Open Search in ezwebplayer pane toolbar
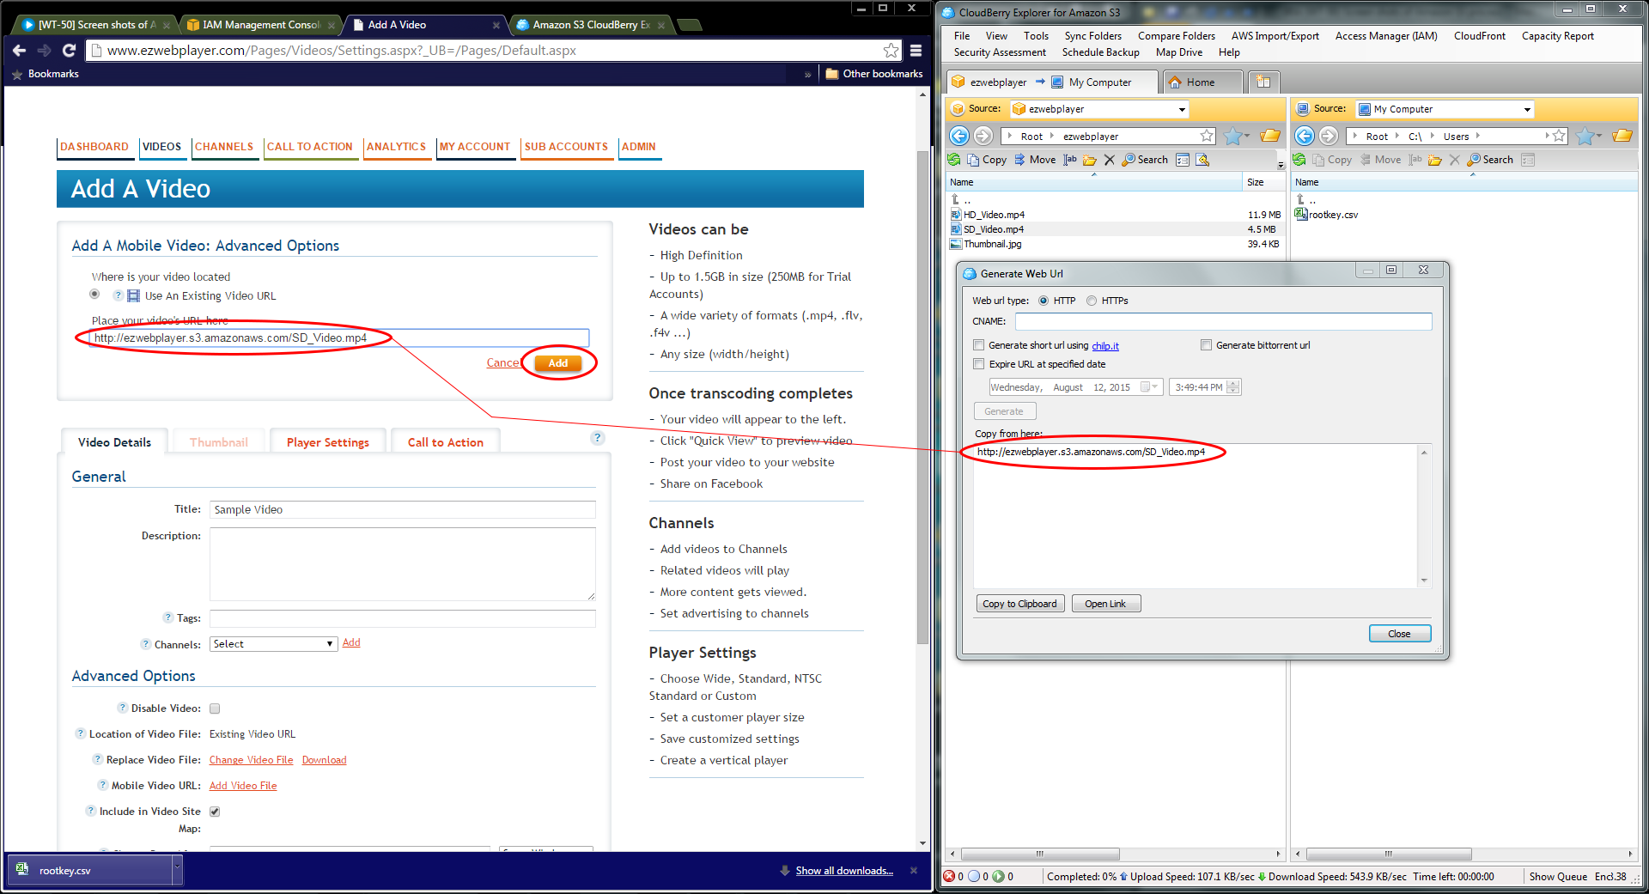Viewport: 1649px width, 894px height. point(1146,160)
